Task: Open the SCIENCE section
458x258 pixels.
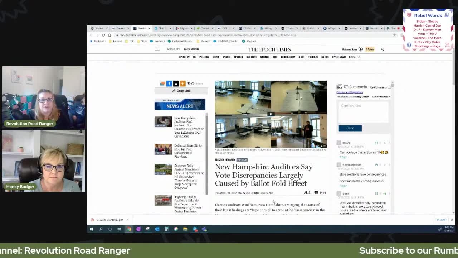Action: tap(265, 57)
